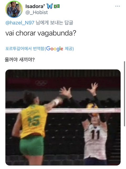126x169 pixels.
Task: Select the tweet text vai chorar vagabunda?
Action: [x=41, y=33]
